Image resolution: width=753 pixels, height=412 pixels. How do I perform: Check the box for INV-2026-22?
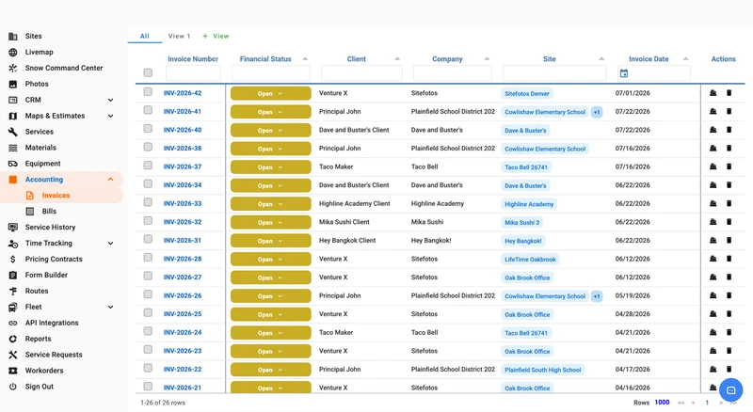148,368
